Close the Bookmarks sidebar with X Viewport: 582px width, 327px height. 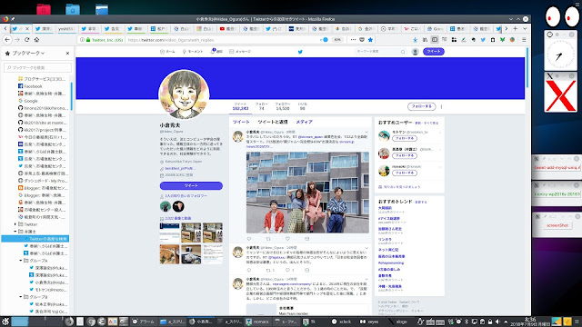click(x=67, y=54)
